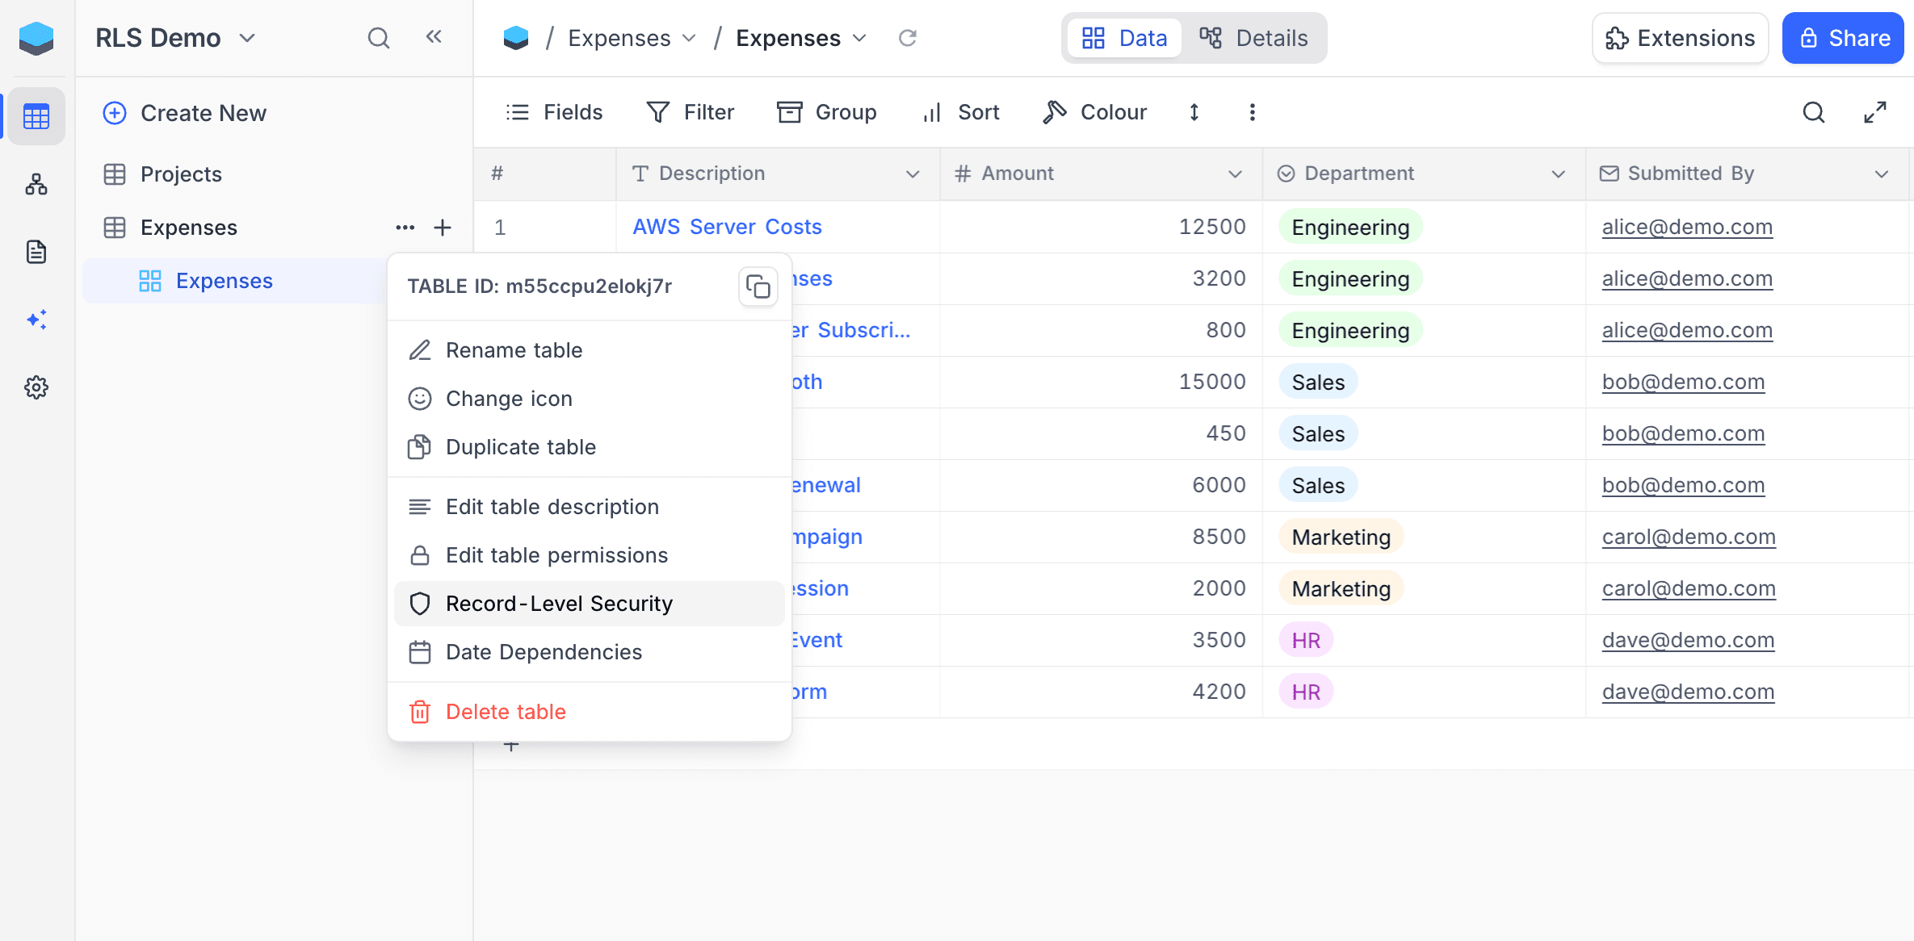Expand the RLS Demo workspace switcher
Viewport: 1914px width, 941px height.
248,38
